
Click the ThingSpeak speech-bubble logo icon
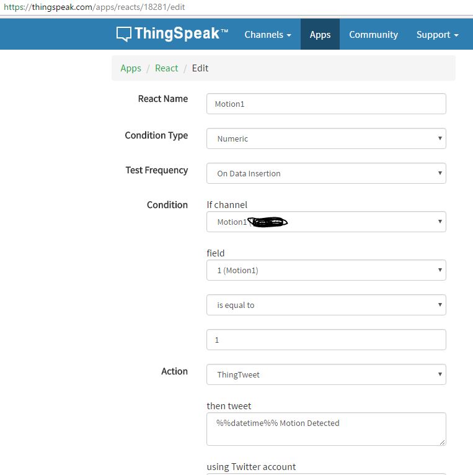coord(124,34)
